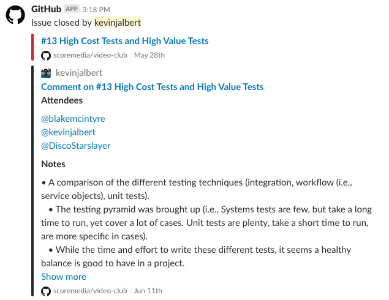Open highlighted kevinjalbert mention
This screenshot has height=300, width=389.
(118, 23)
